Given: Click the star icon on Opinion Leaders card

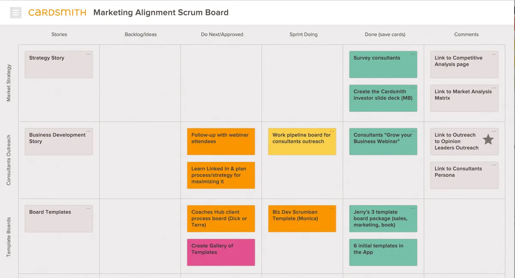Looking at the screenshot, I should (488, 140).
